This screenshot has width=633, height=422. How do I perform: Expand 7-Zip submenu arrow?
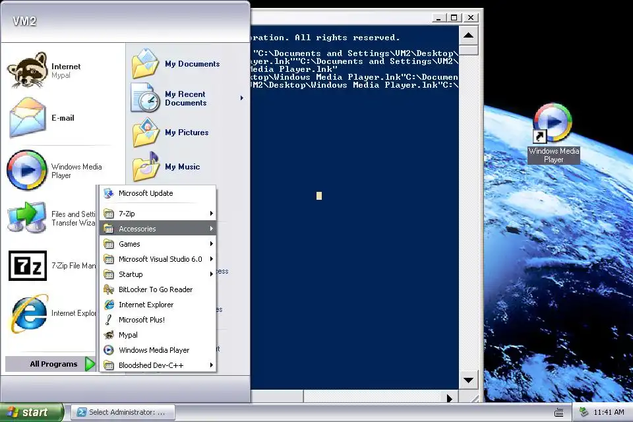click(x=211, y=213)
